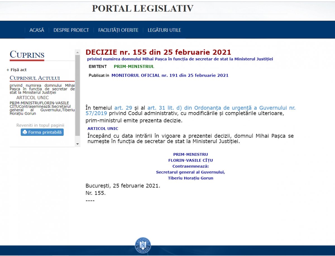
Task: Click the PRIM-MINISTRUL issuer text
Action: (x=134, y=66)
